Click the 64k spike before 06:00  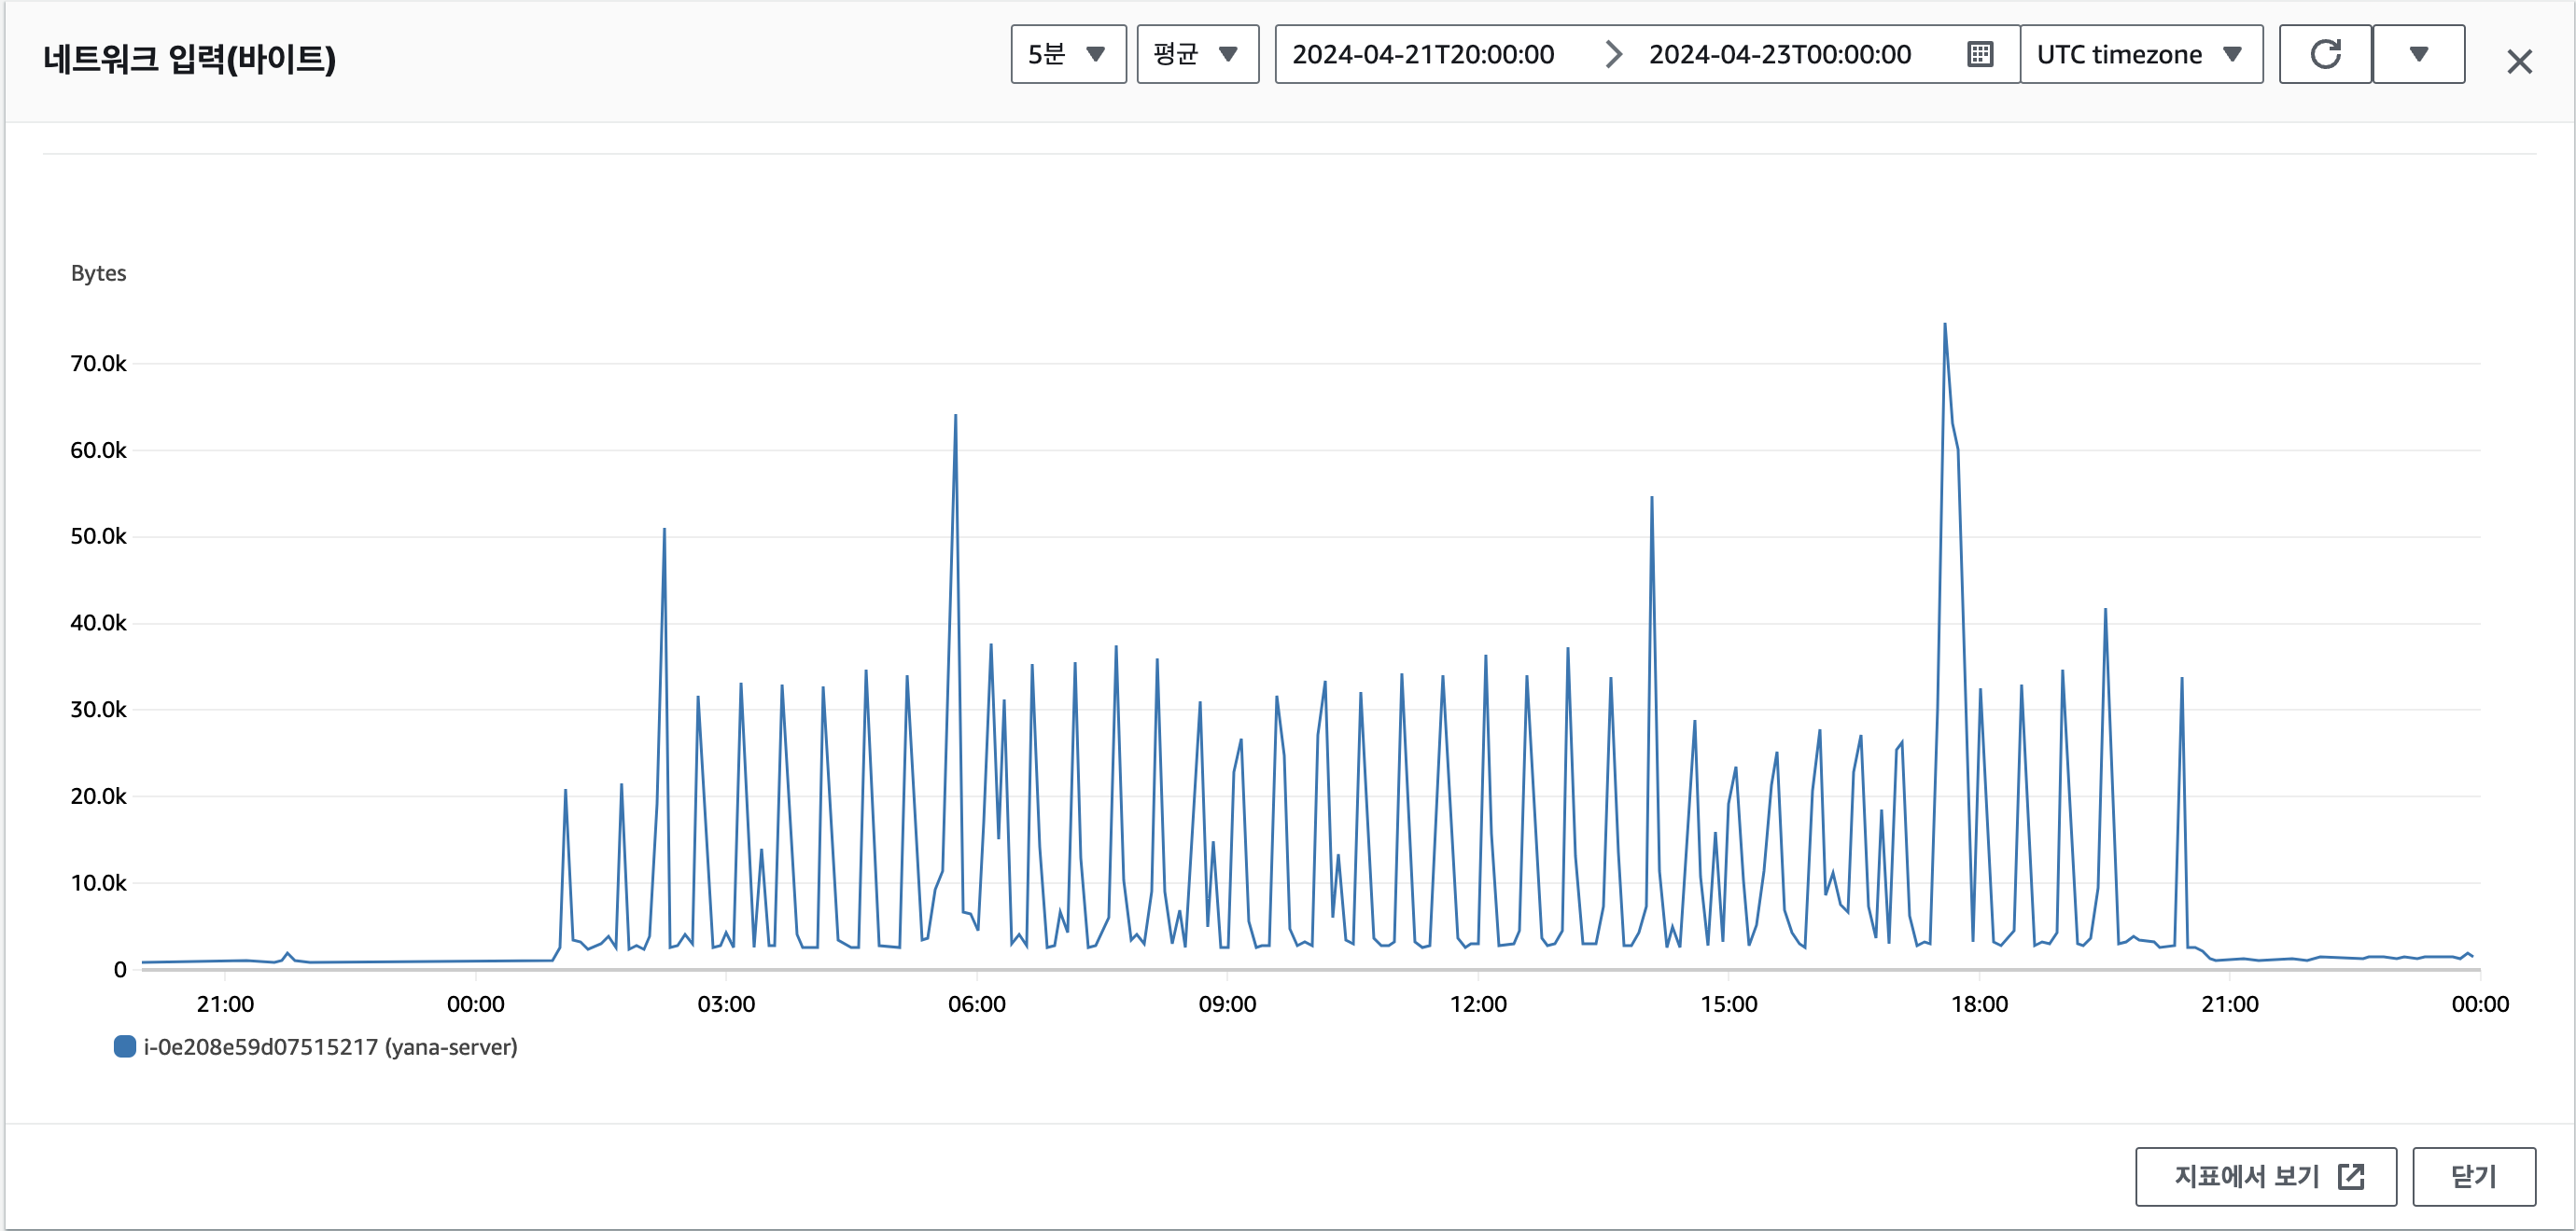[955, 416]
